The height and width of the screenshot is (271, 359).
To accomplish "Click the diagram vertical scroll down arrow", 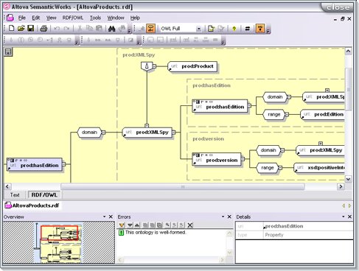I will coord(348,179).
